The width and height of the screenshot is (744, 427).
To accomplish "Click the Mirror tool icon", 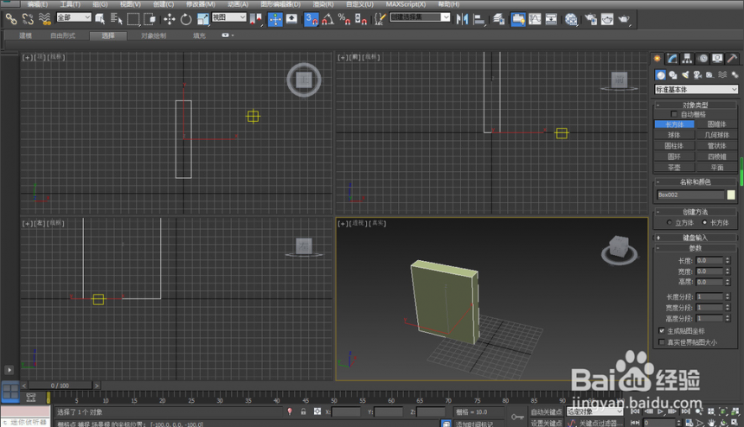I will [462, 19].
